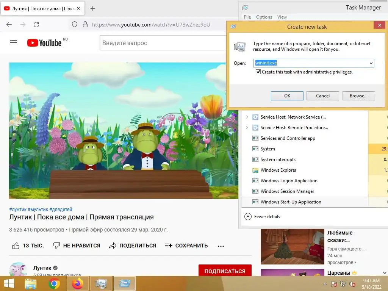This screenshot has height=291, width=388.
Task: Click the network tray icon
Action: tap(343, 284)
